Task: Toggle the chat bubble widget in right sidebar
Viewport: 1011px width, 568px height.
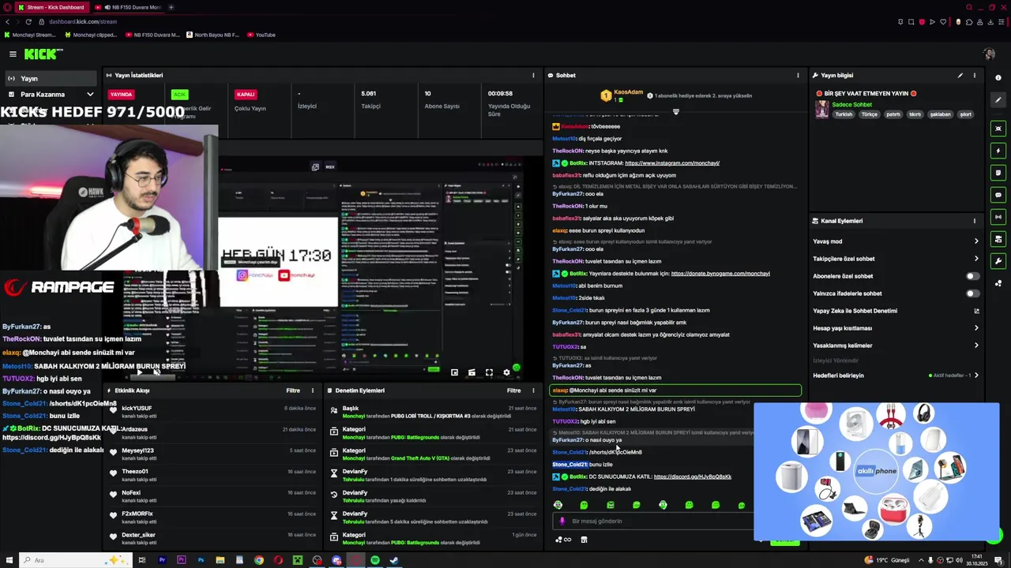Action: click(x=998, y=195)
